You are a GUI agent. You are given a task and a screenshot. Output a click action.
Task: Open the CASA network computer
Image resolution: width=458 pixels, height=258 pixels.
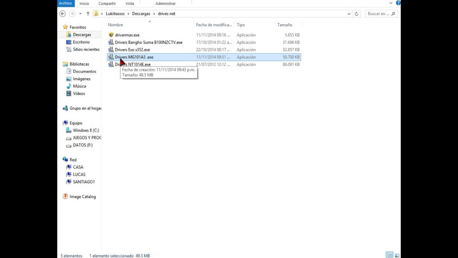pos(78,167)
